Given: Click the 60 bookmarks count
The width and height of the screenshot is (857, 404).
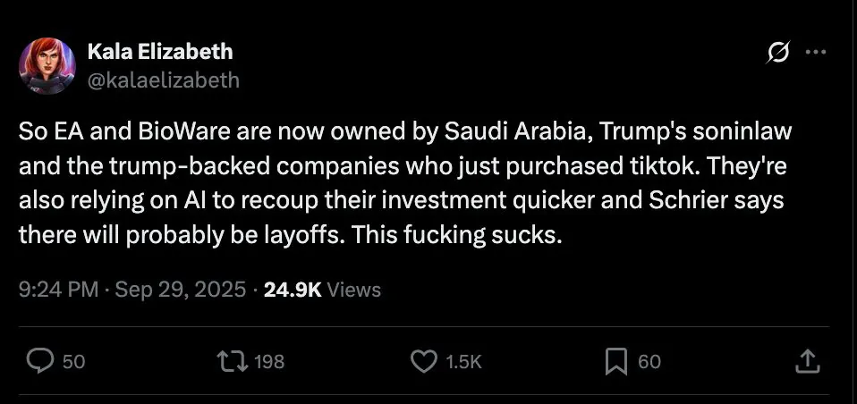Looking at the screenshot, I should 649,362.
